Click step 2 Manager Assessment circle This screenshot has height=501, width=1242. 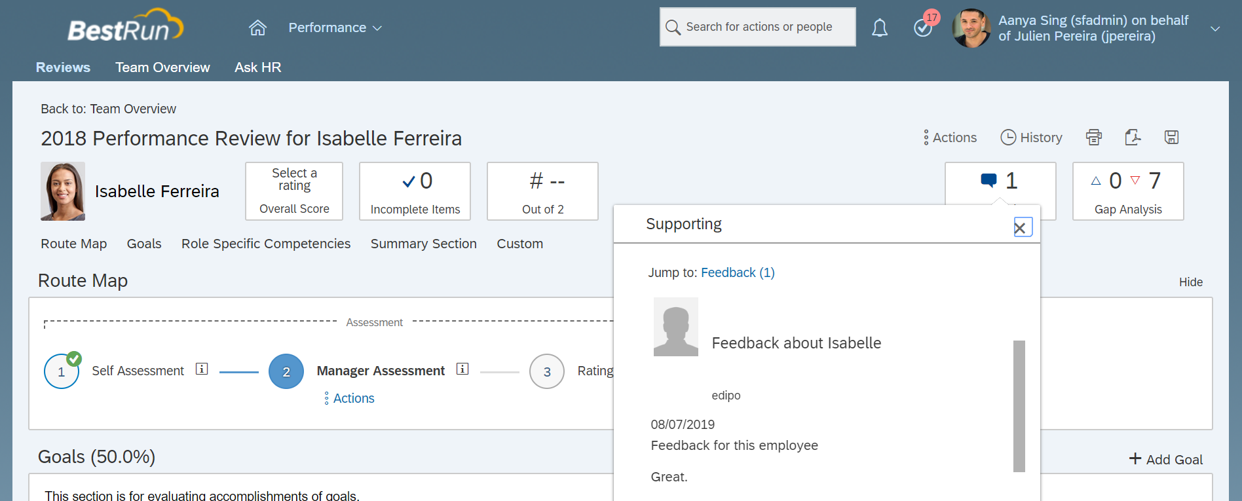(x=286, y=371)
